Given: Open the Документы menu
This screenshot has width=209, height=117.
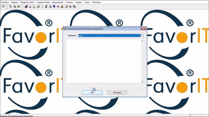Looking at the screenshot, I should (x=57, y=2).
